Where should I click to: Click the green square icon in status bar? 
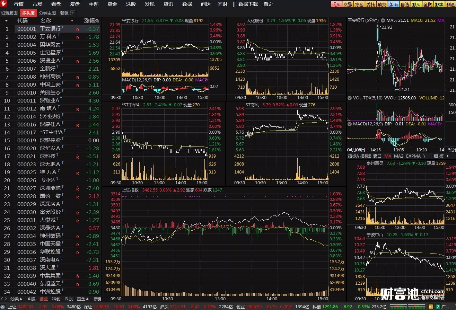click(x=438, y=307)
